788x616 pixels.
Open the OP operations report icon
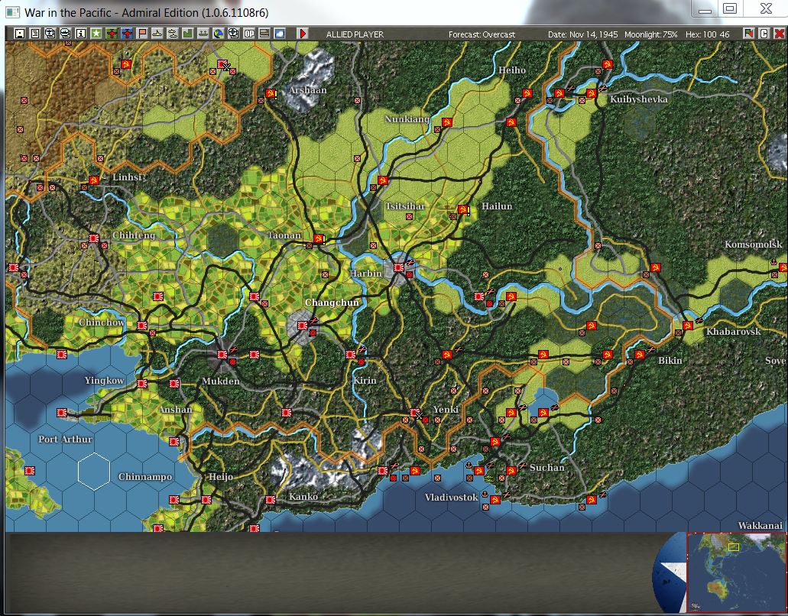tap(249, 34)
